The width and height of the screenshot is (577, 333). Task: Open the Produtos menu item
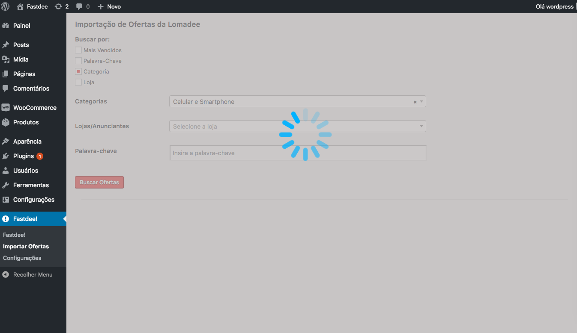coord(33,122)
